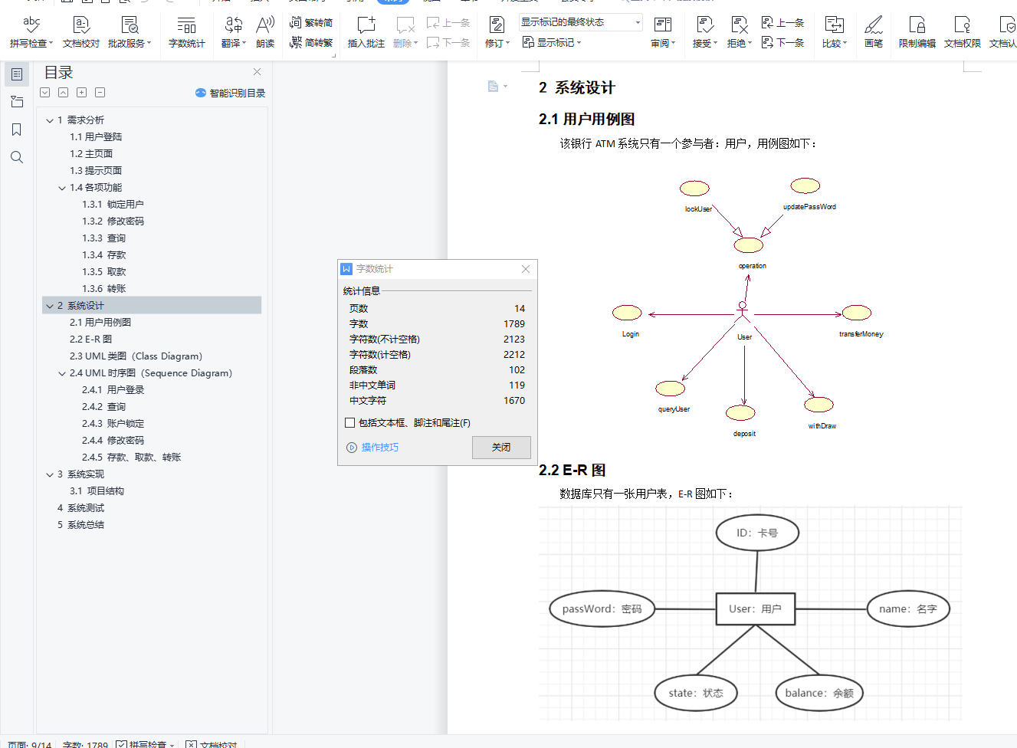1017x748 pixels.
Task: Start read aloud with 朗读
Action: coord(265,32)
